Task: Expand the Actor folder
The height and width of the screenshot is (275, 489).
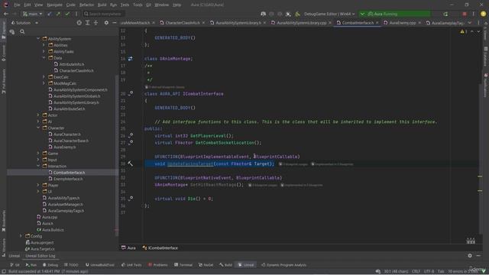Action: pos(38,115)
